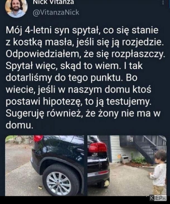170x204 pixels.
Task: Click the squashed butter under the rear tire
Action: [107, 183]
